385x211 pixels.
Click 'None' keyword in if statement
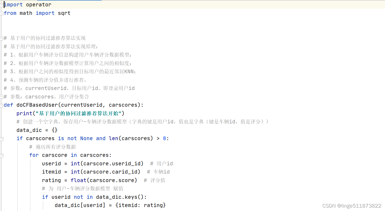(x=86, y=139)
